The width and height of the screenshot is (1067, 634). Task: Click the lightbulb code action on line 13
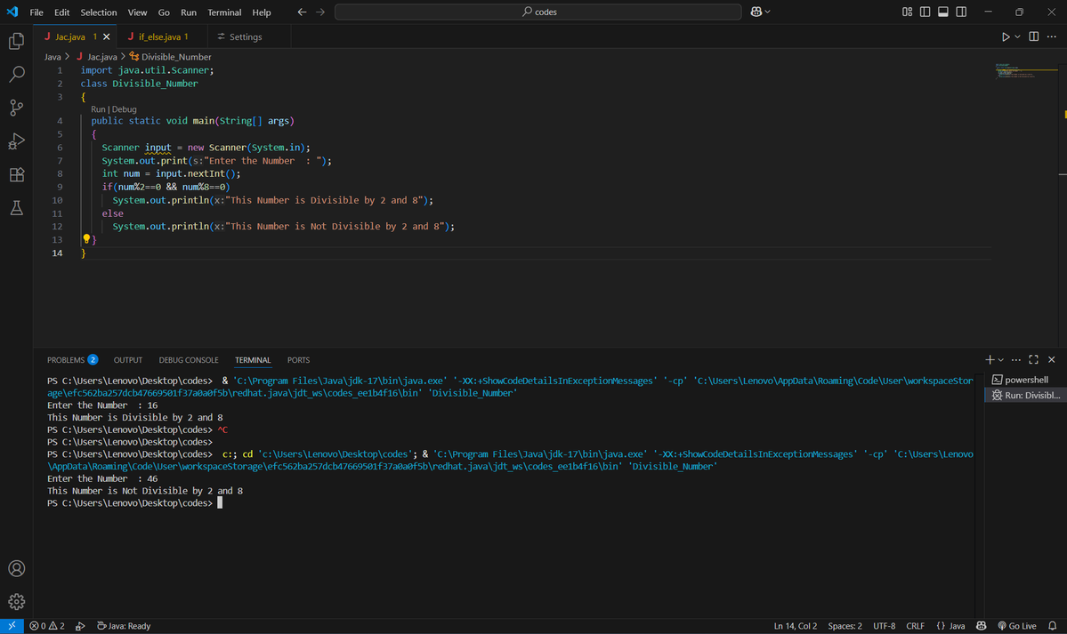[86, 239]
